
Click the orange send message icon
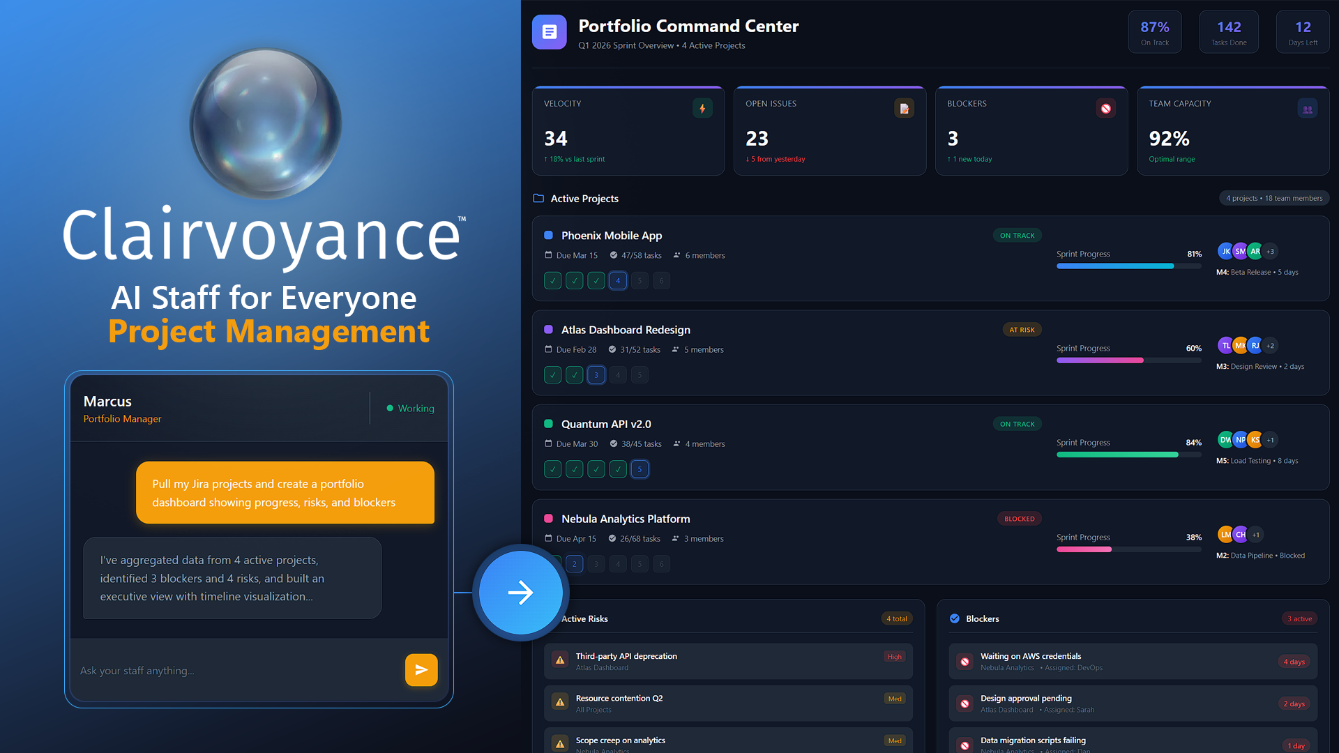(x=421, y=670)
